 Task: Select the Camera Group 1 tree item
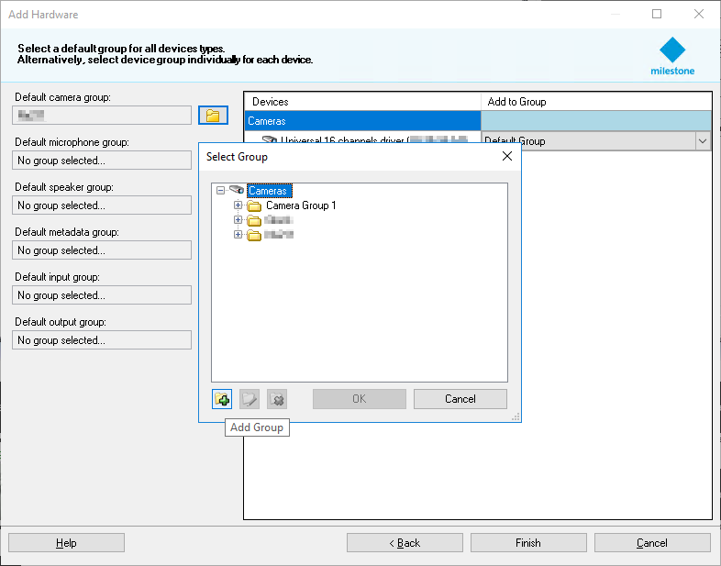click(x=301, y=205)
